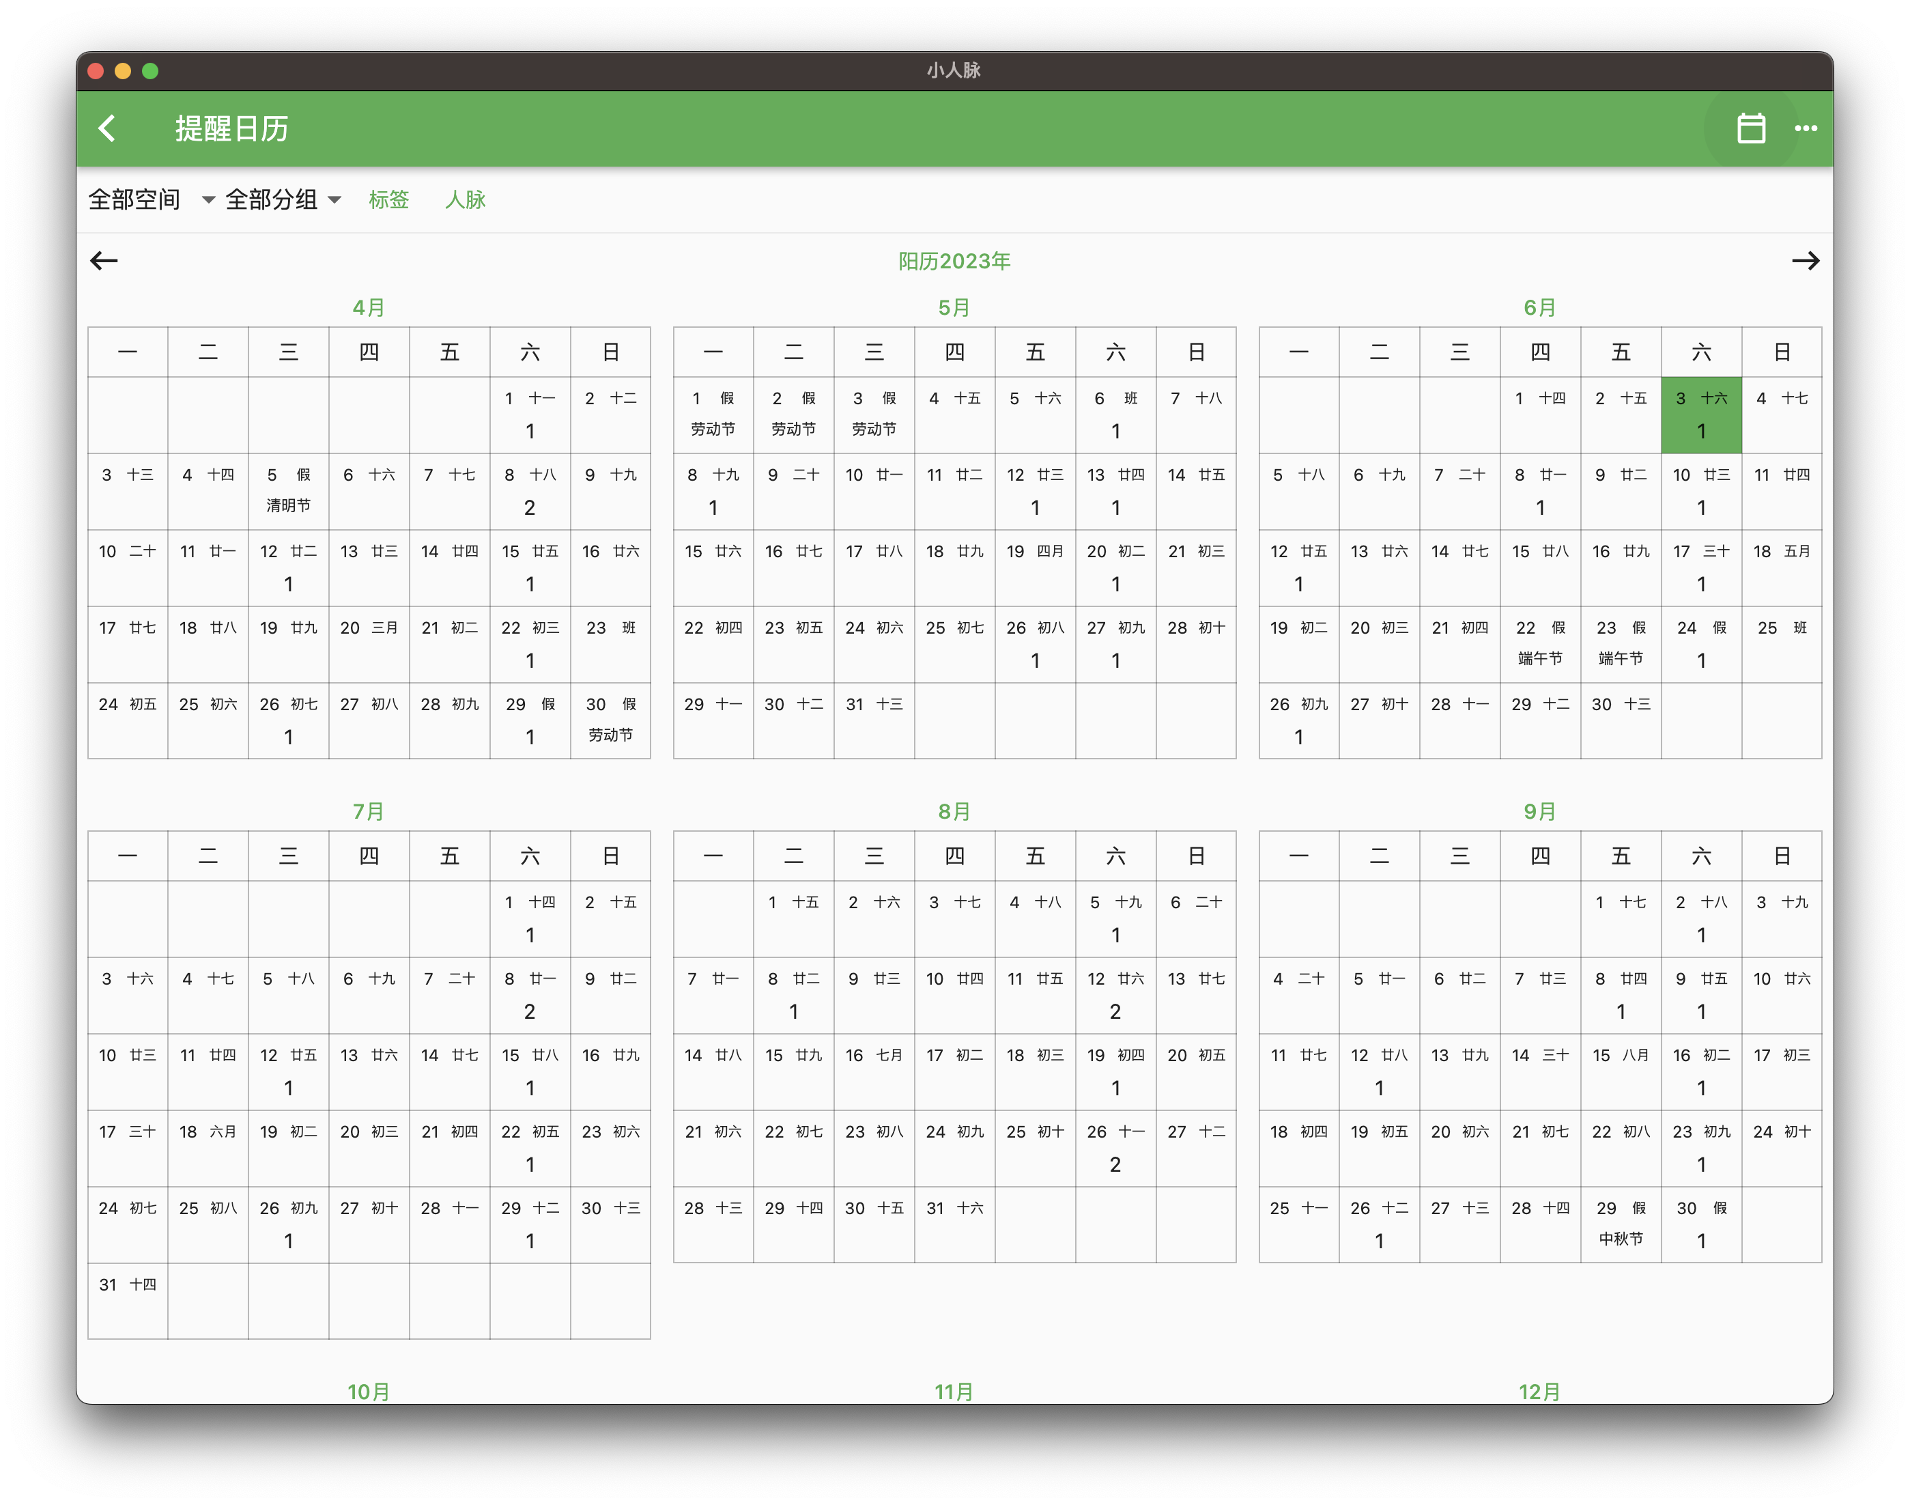This screenshot has height=1505, width=1910.
Task: Select July 22 初五 cell
Action: pyautogui.click(x=530, y=1149)
